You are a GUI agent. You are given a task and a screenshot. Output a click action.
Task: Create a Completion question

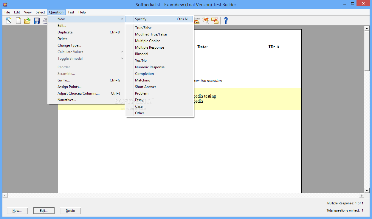(159, 74)
